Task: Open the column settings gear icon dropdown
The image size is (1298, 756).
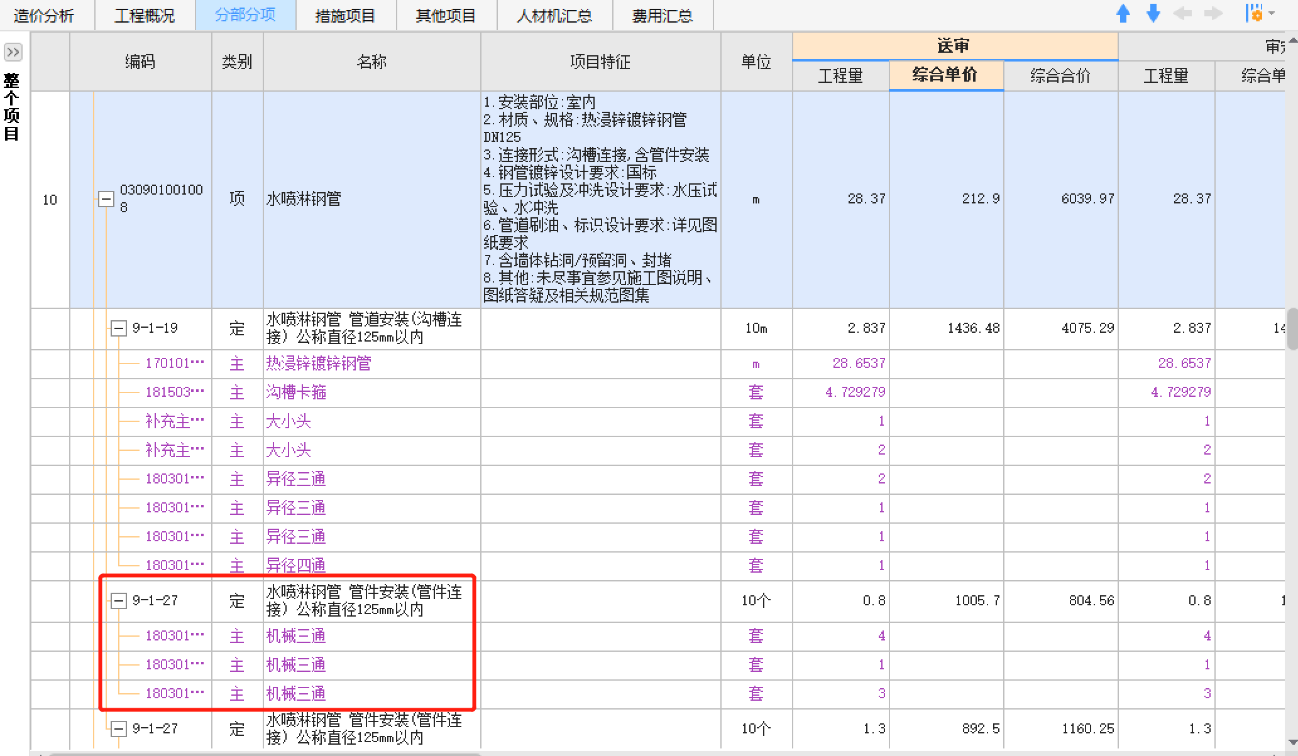Action: (1259, 13)
